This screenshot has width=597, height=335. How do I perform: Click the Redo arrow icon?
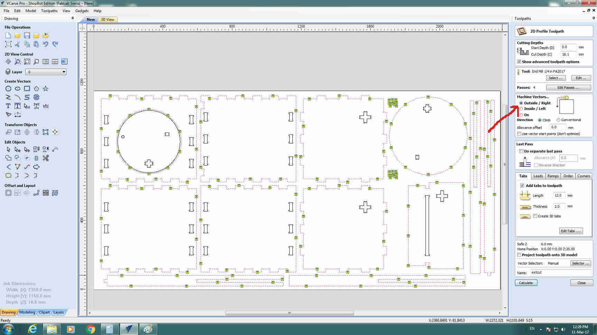click(x=55, y=44)
